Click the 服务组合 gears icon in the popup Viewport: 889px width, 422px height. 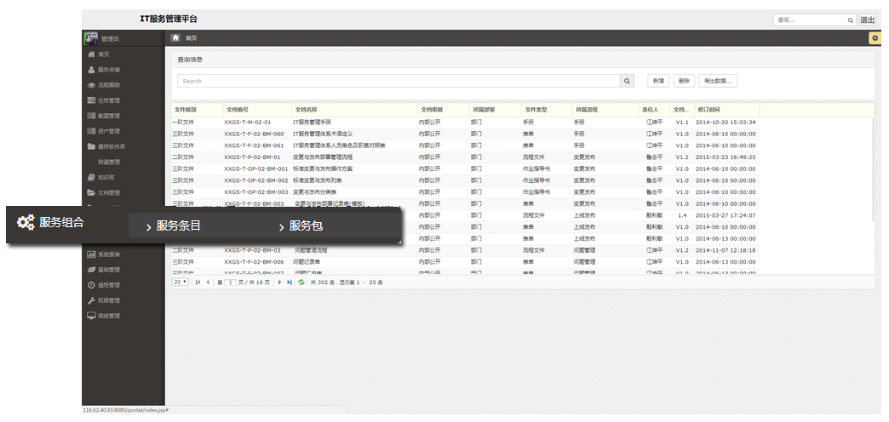click(26, 223)
